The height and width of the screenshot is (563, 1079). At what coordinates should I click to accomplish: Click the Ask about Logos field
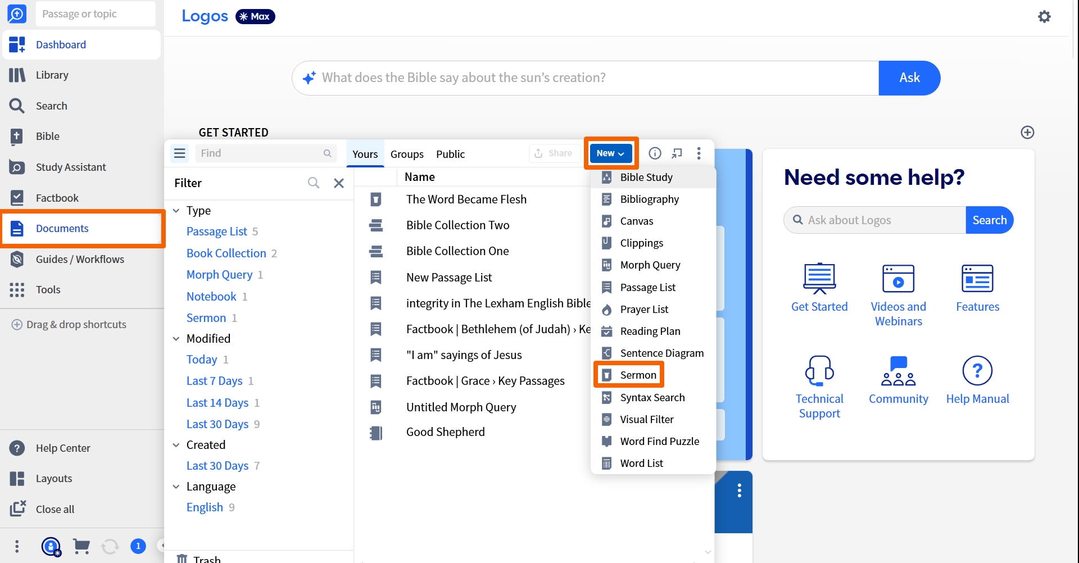click(x=875, y=220)
